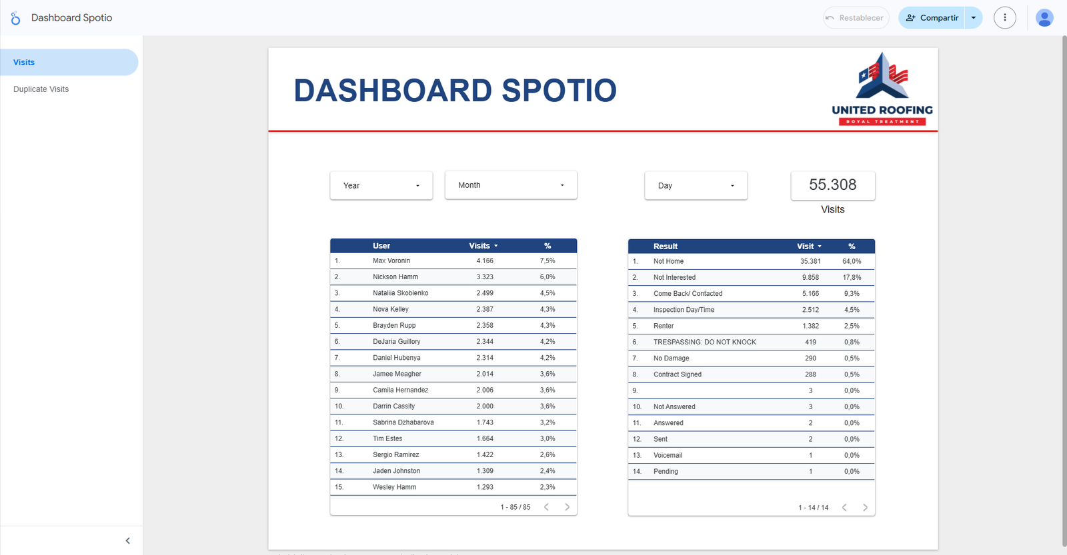Click the Sergio Ramirez name
The image size is (1067, 555).
coord(396,454)
